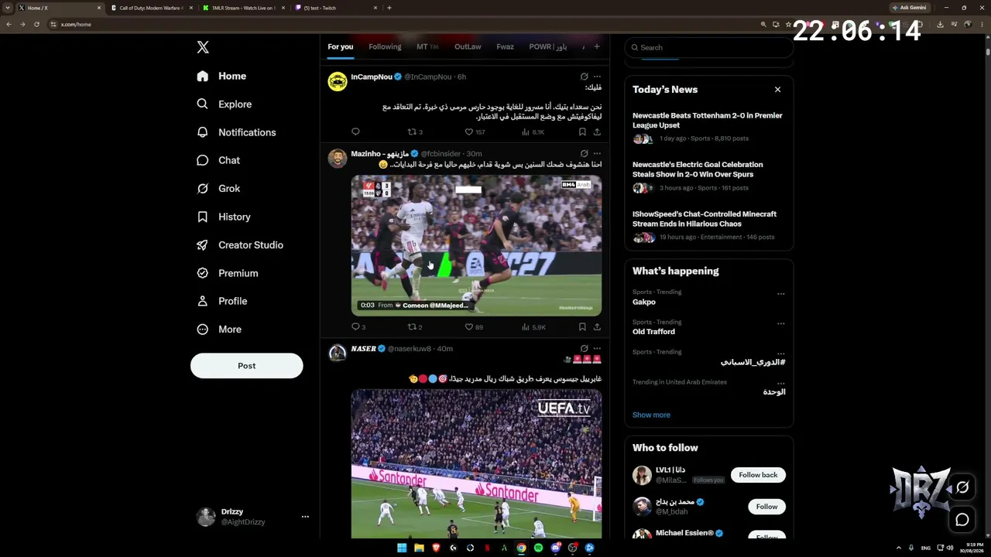The height and width of the screenshot is (557, 991).
Task: Open the floating chat messages button
Action: click(x=962, y=520)
